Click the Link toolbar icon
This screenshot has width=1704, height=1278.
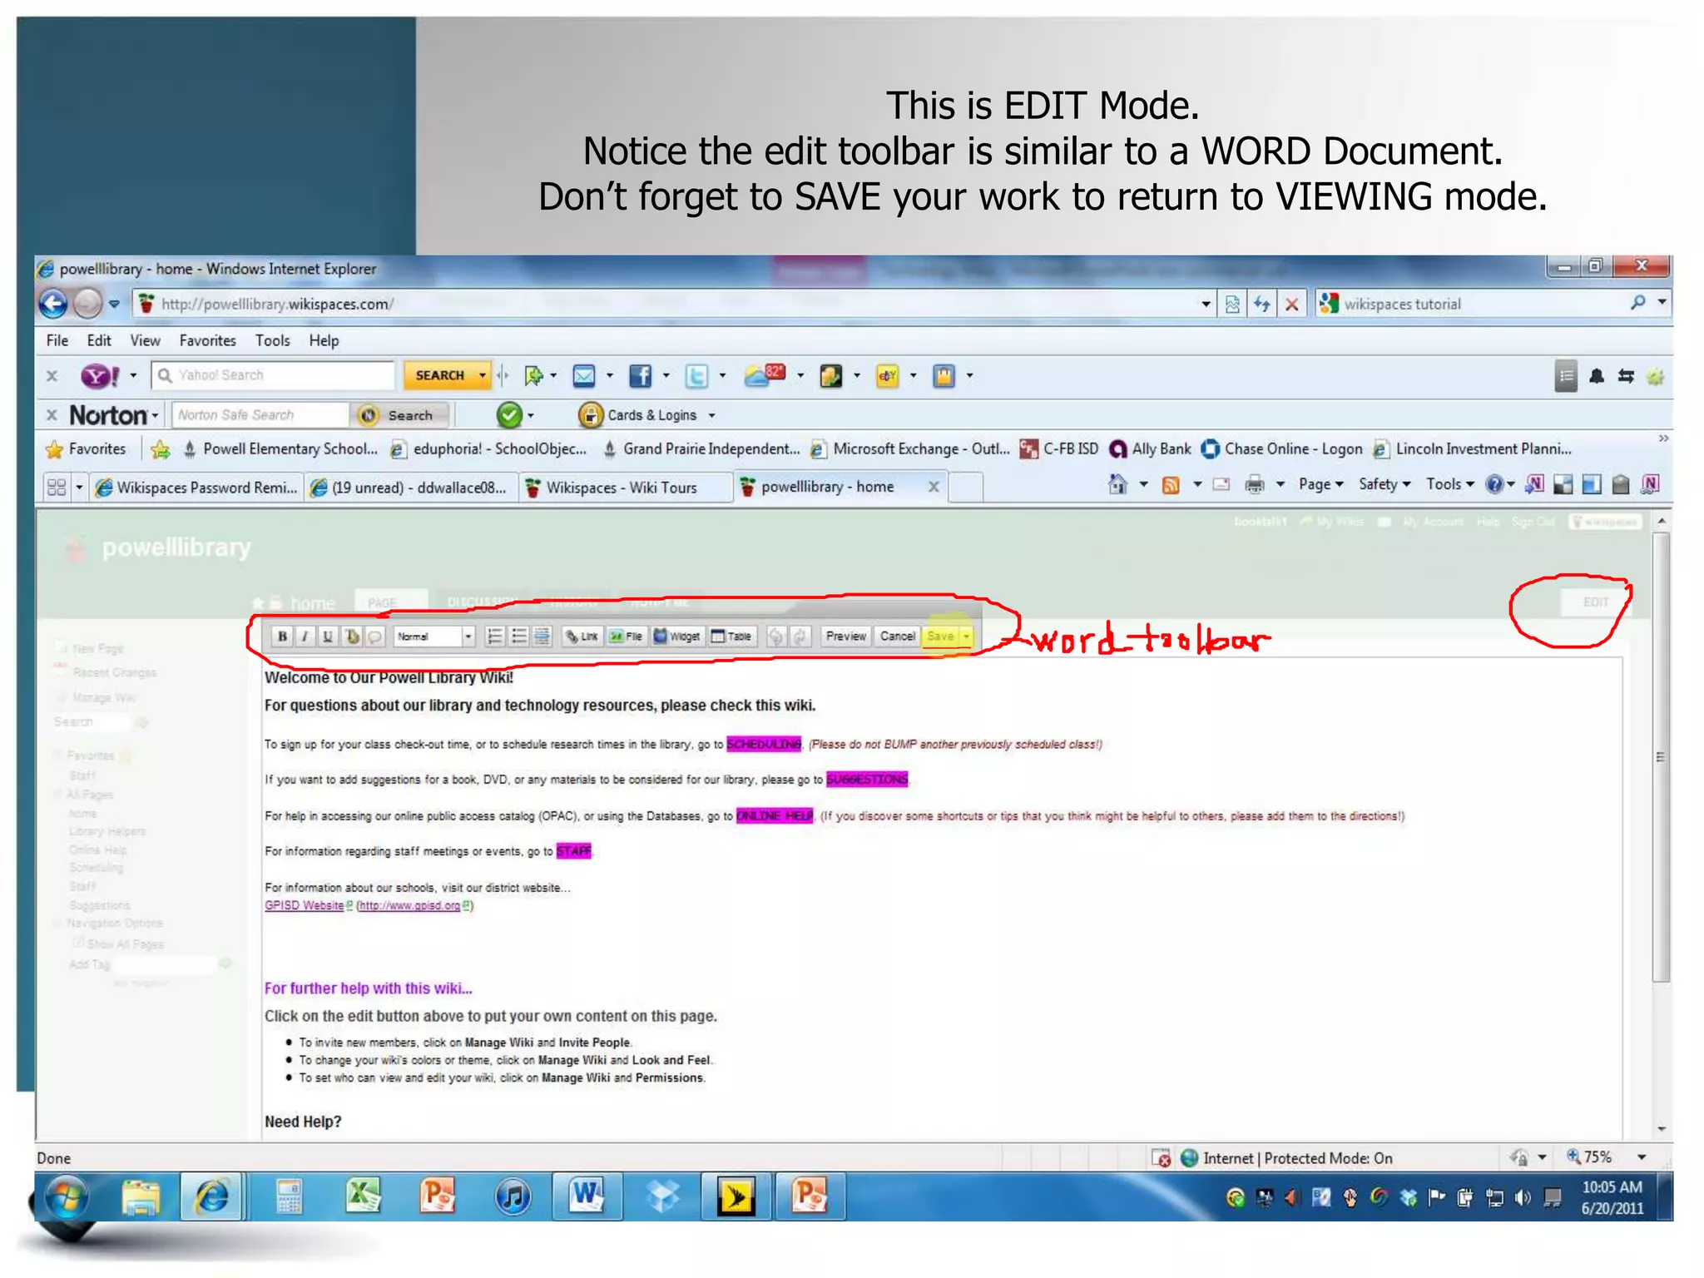(582, 637)
